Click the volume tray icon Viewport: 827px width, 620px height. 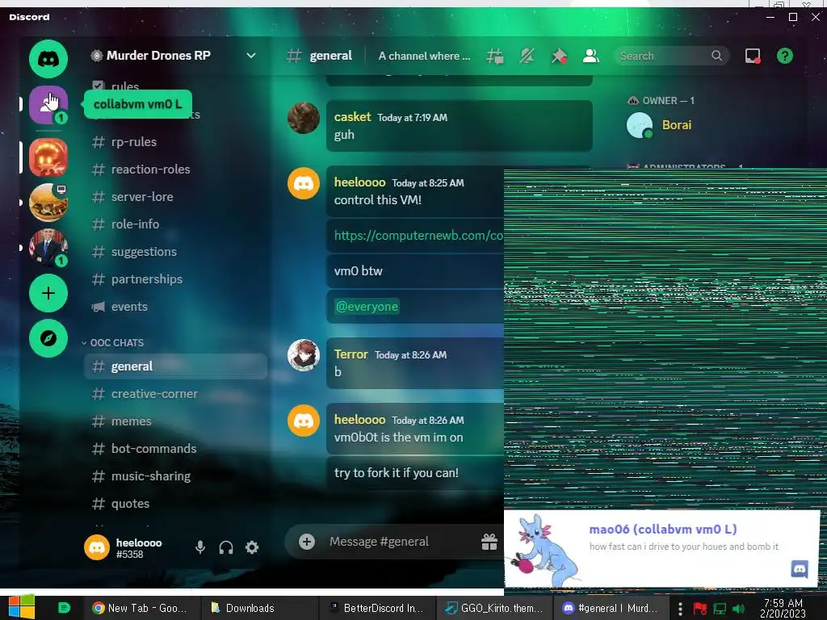coord(738,609)
